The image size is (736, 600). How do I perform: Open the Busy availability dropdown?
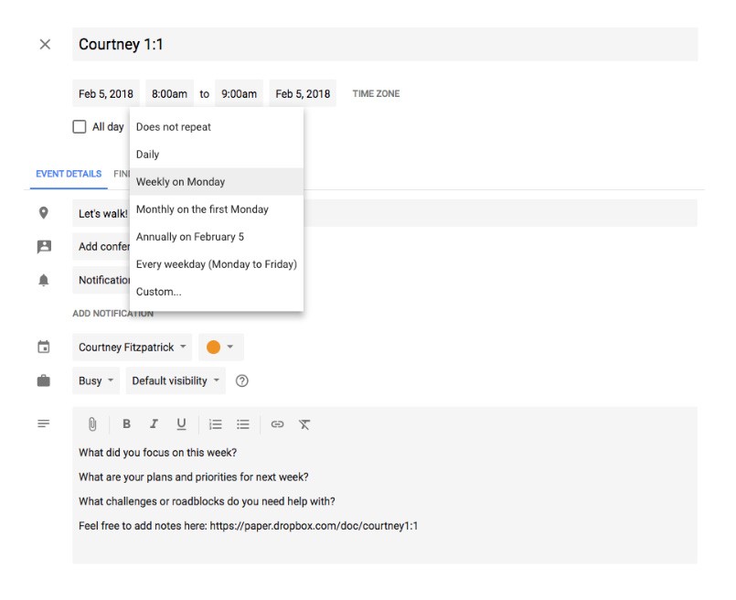coord(97,380)
